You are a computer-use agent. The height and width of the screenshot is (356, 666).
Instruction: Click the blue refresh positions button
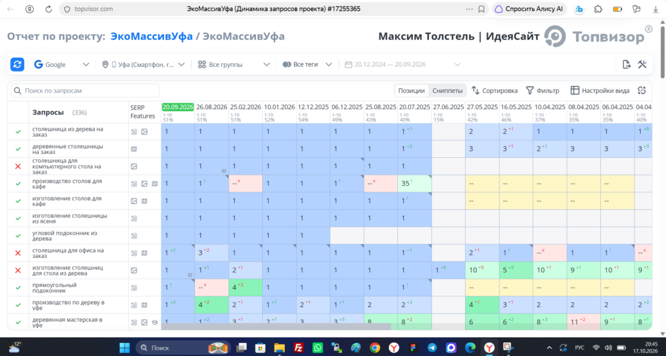[x=17, y=64]
